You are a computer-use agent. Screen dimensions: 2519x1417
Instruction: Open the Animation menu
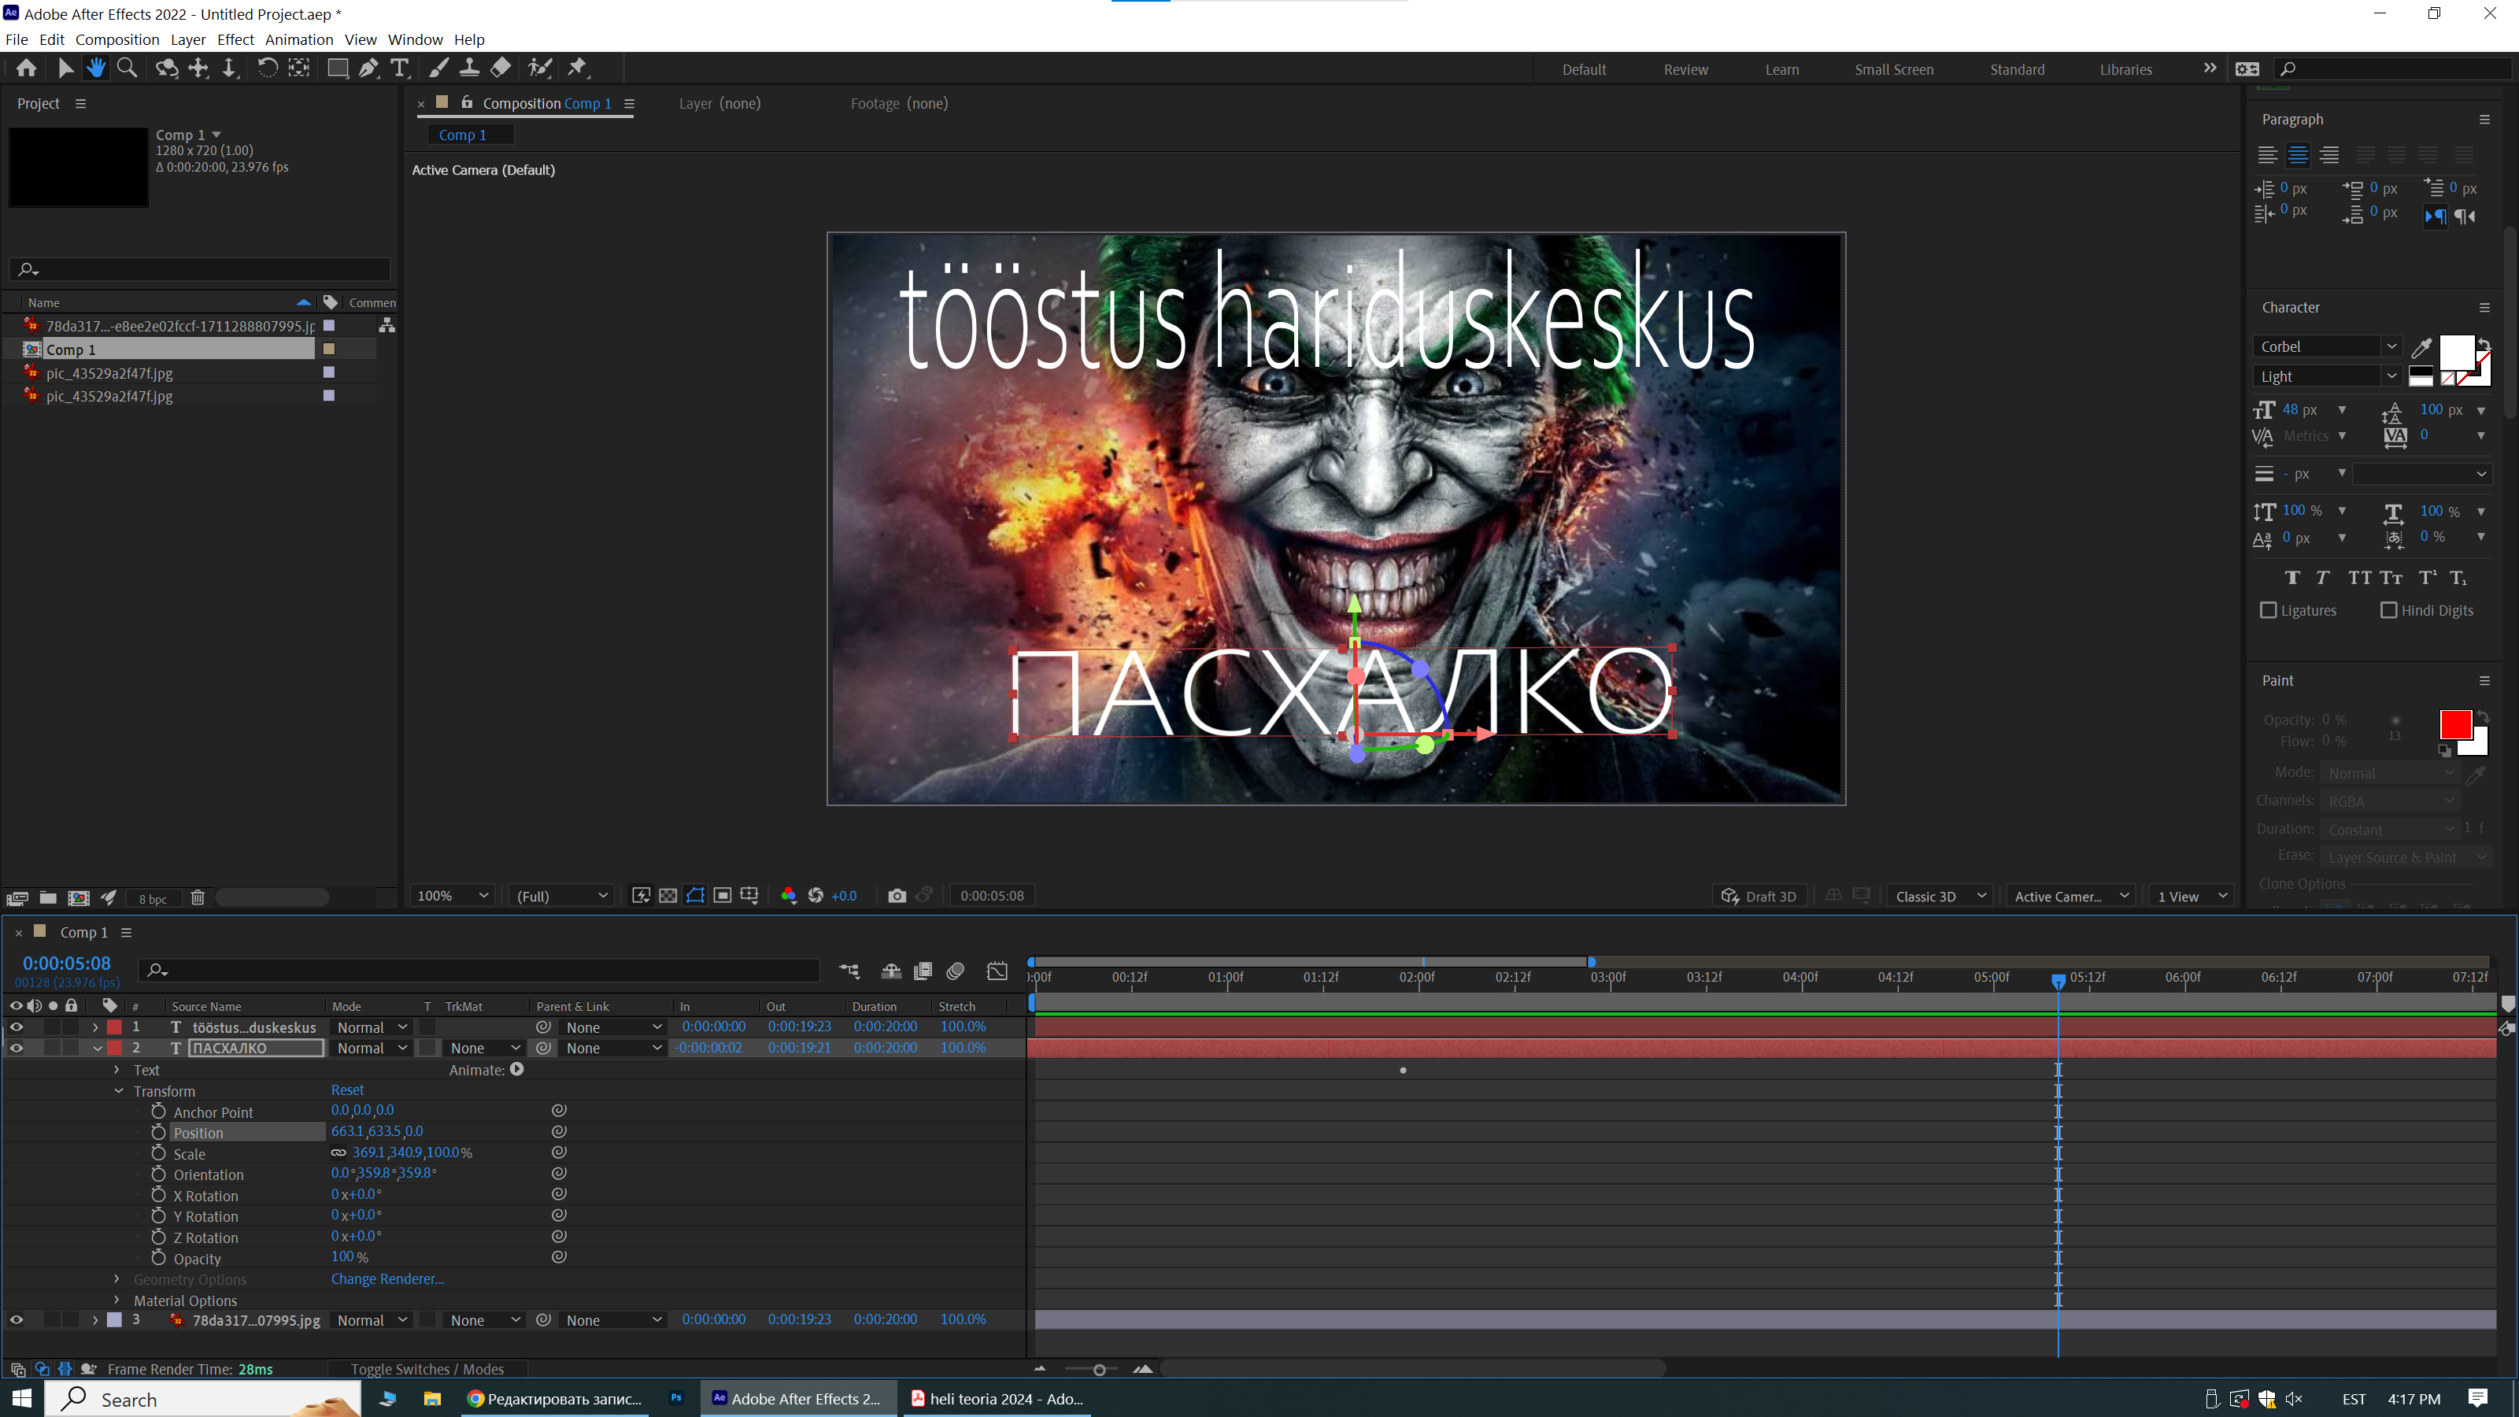point(298,39)
